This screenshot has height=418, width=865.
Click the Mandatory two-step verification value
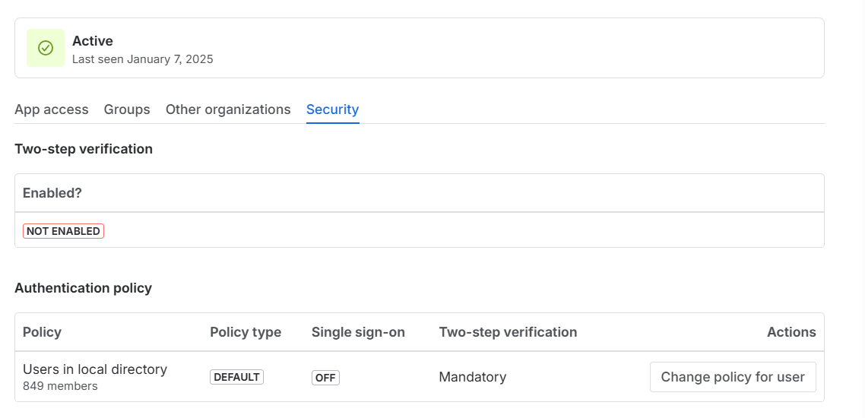tap(473, 377)
